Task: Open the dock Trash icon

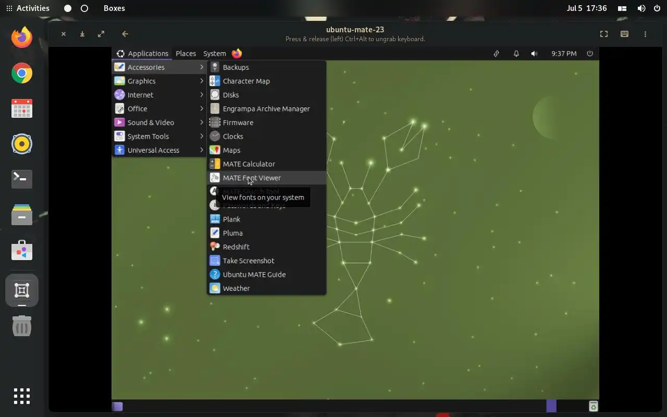Action: pyautogui.click(x=22, y=326)
